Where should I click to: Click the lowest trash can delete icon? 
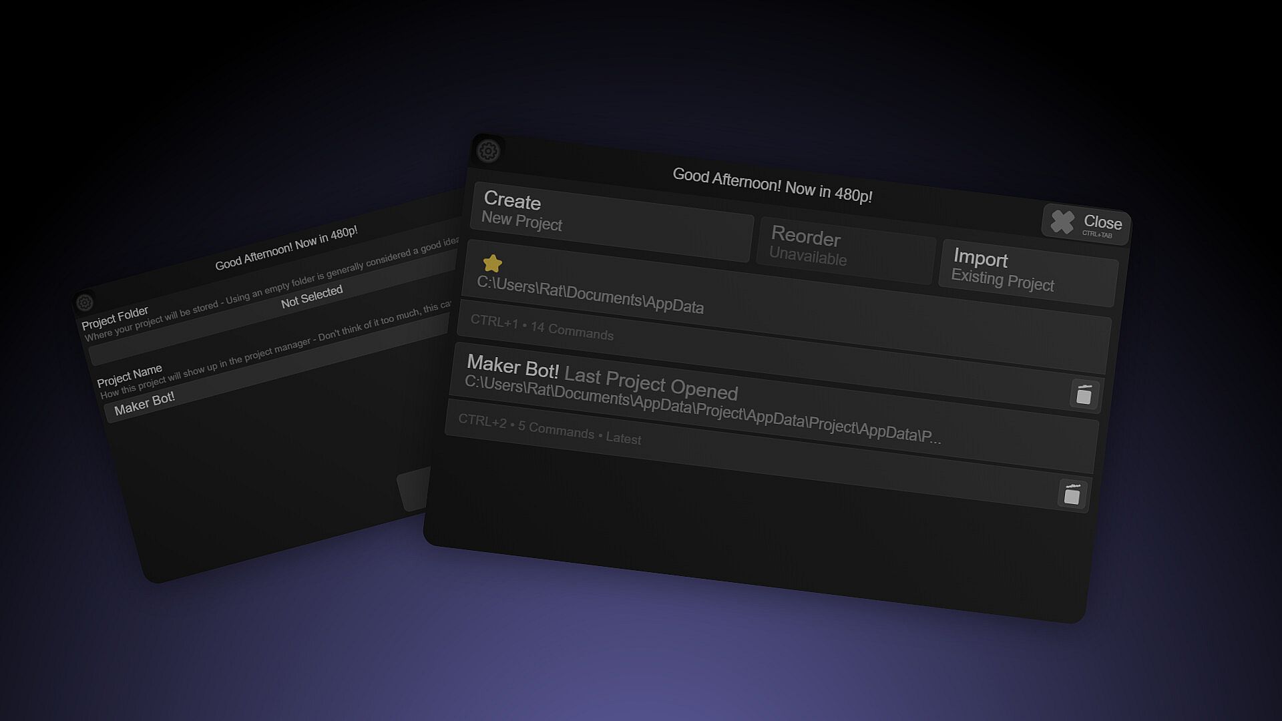pos(1072,494)
